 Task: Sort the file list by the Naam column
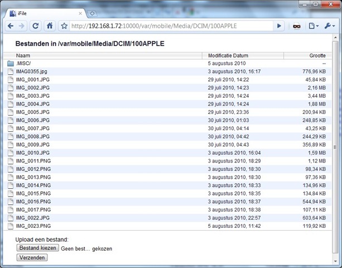(23, 55)
